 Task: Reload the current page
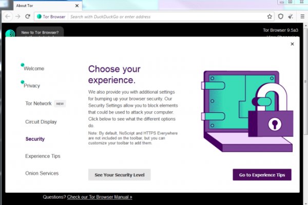click(x=28, y=16)
